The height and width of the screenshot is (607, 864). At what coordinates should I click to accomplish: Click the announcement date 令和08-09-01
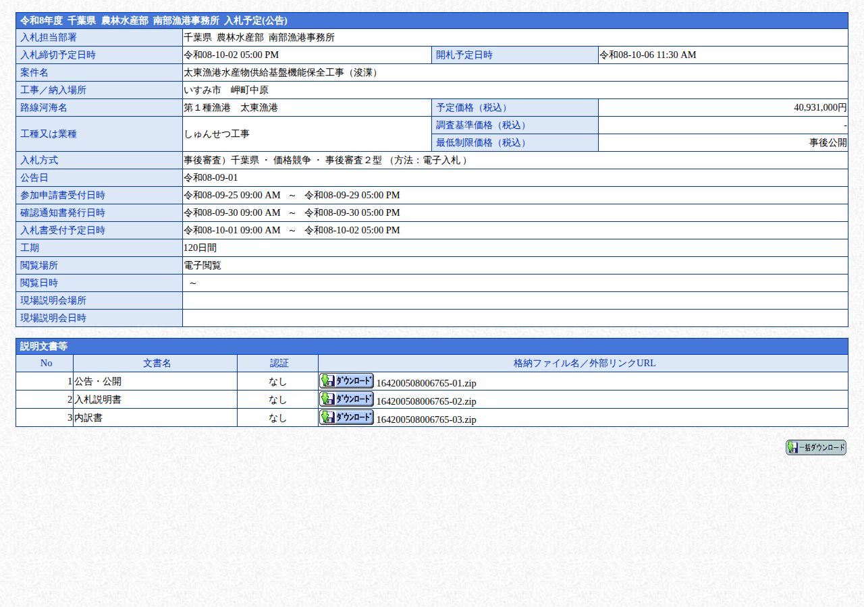pyautogui.click(x=211, y=177)
